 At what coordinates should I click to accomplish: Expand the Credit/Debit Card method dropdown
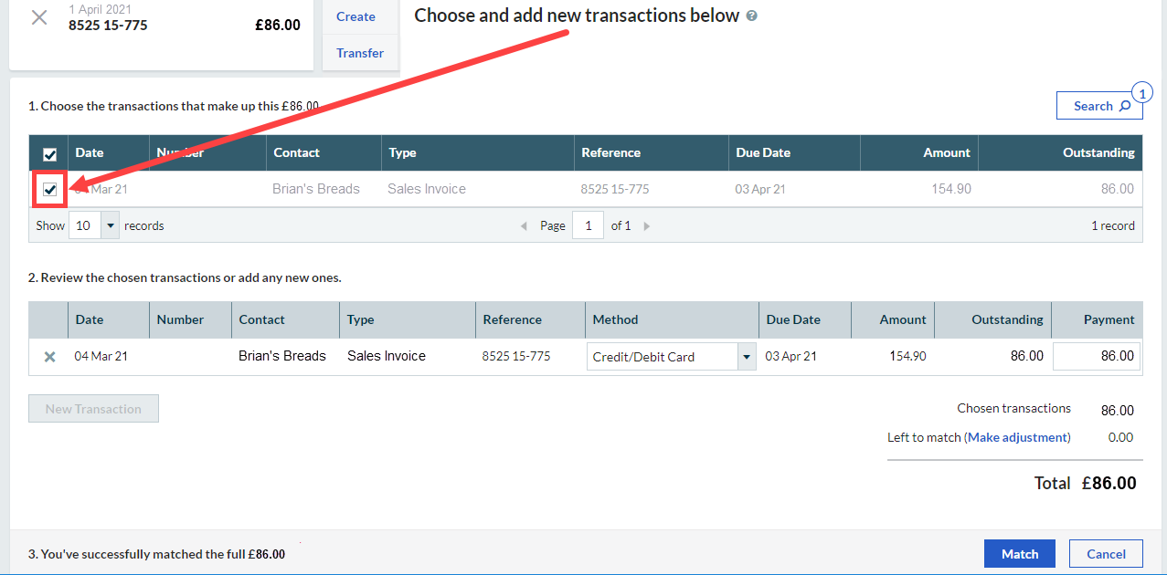[x=746, y=357]
